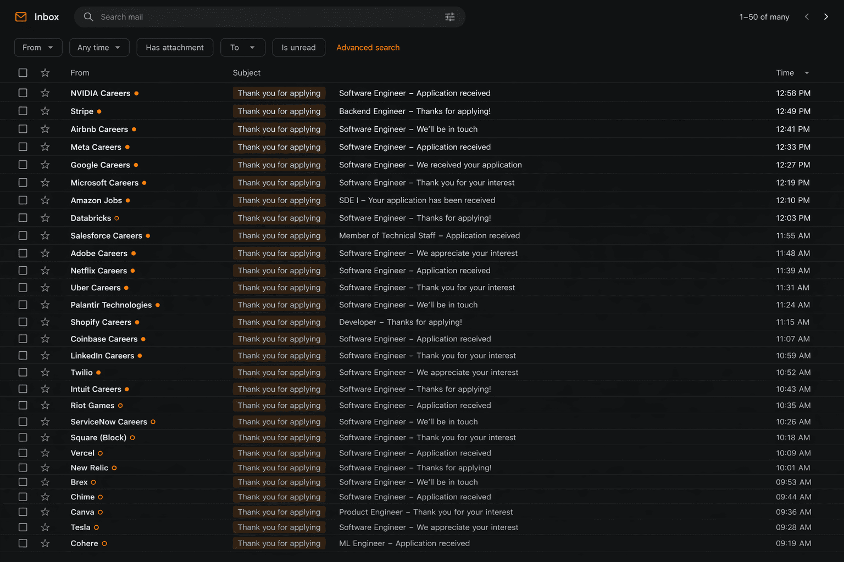Toggle the Is unread filter
Viewport: 844px width, 562px height.
[x=298, y=47]
